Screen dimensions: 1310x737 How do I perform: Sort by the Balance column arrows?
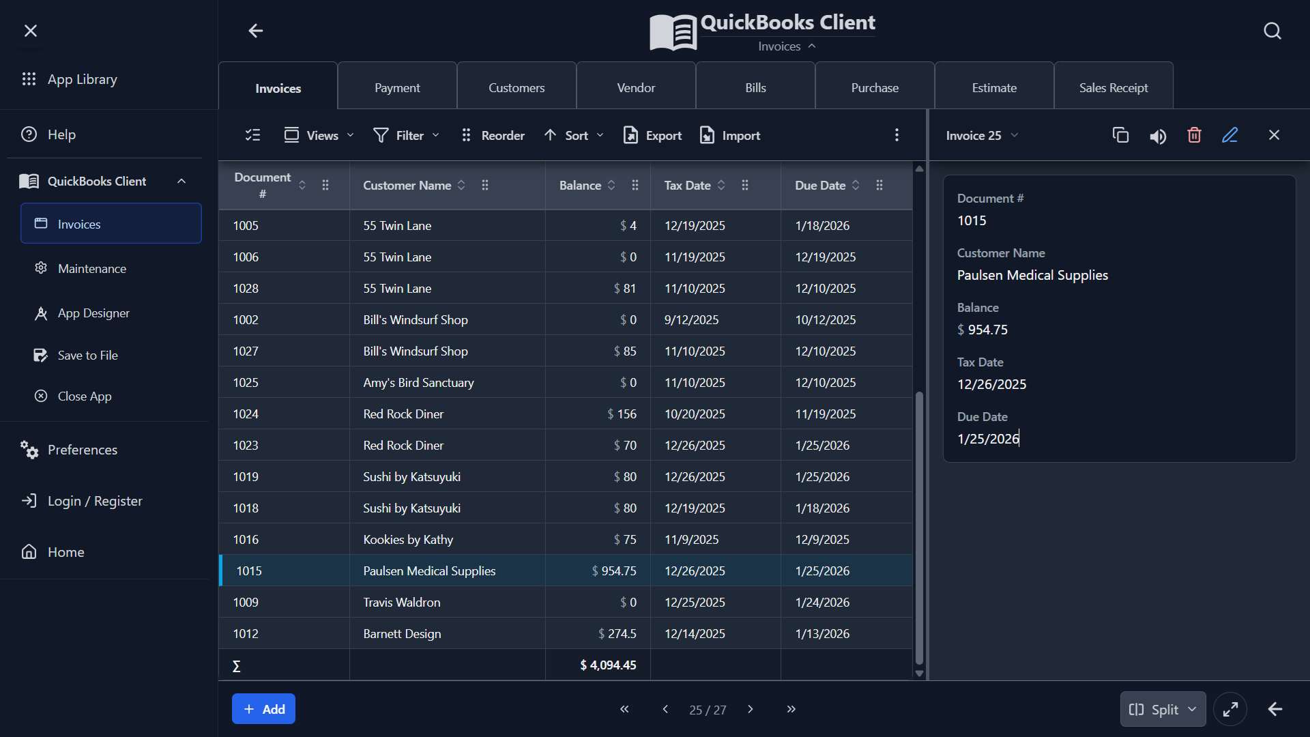tap(611, 185)
